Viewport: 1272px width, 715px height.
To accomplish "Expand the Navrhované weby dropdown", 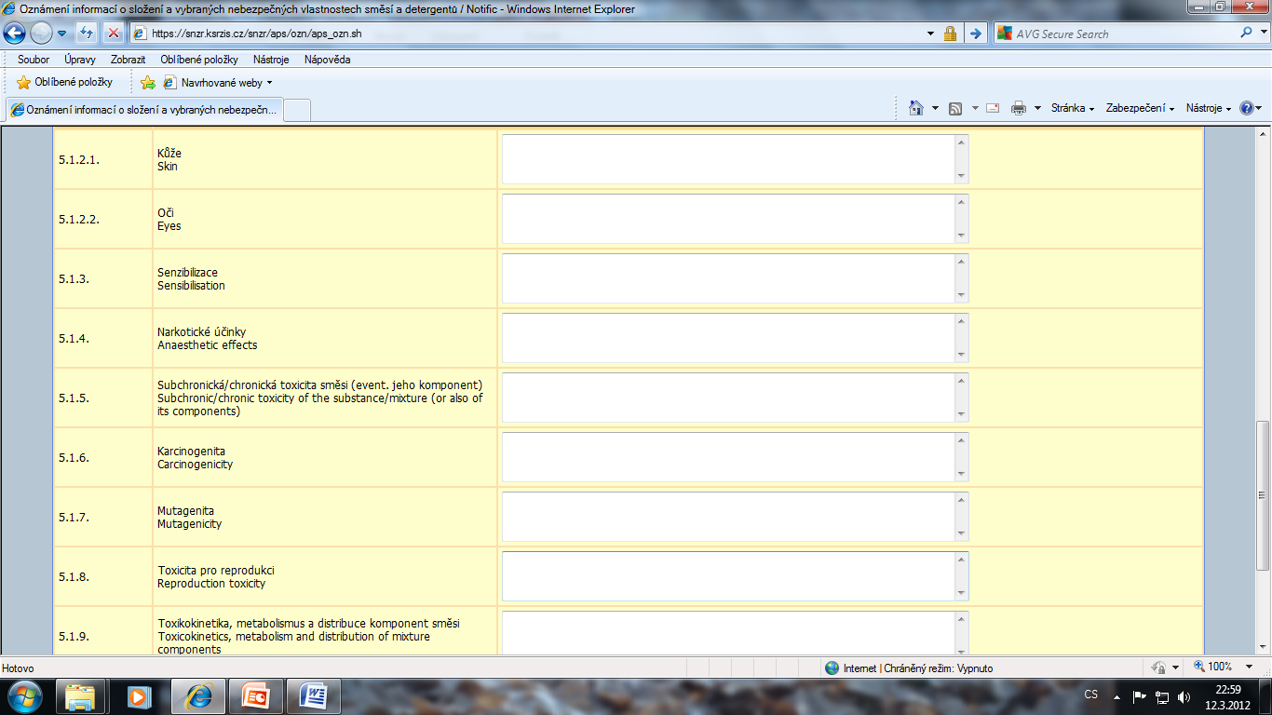I will (x=269, y=83).
